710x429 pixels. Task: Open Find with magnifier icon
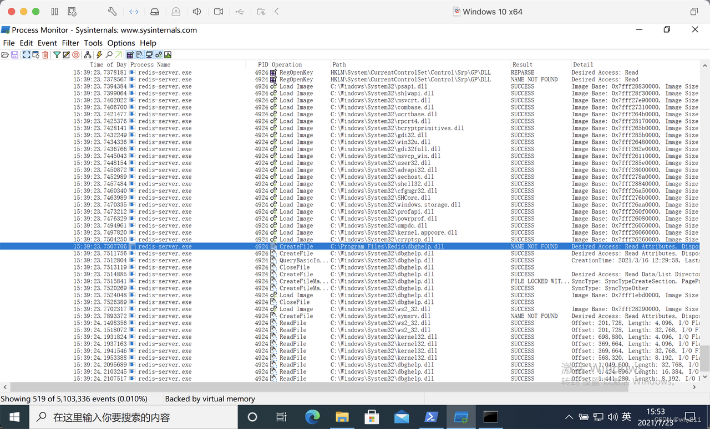click(x=109, y=55)
